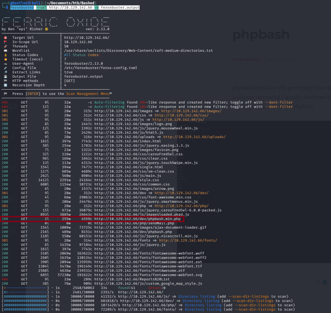The width and height of the screenshot is (331, 313).
Task: Click the syringe icon next to Config File
Action: click(5, 68)
